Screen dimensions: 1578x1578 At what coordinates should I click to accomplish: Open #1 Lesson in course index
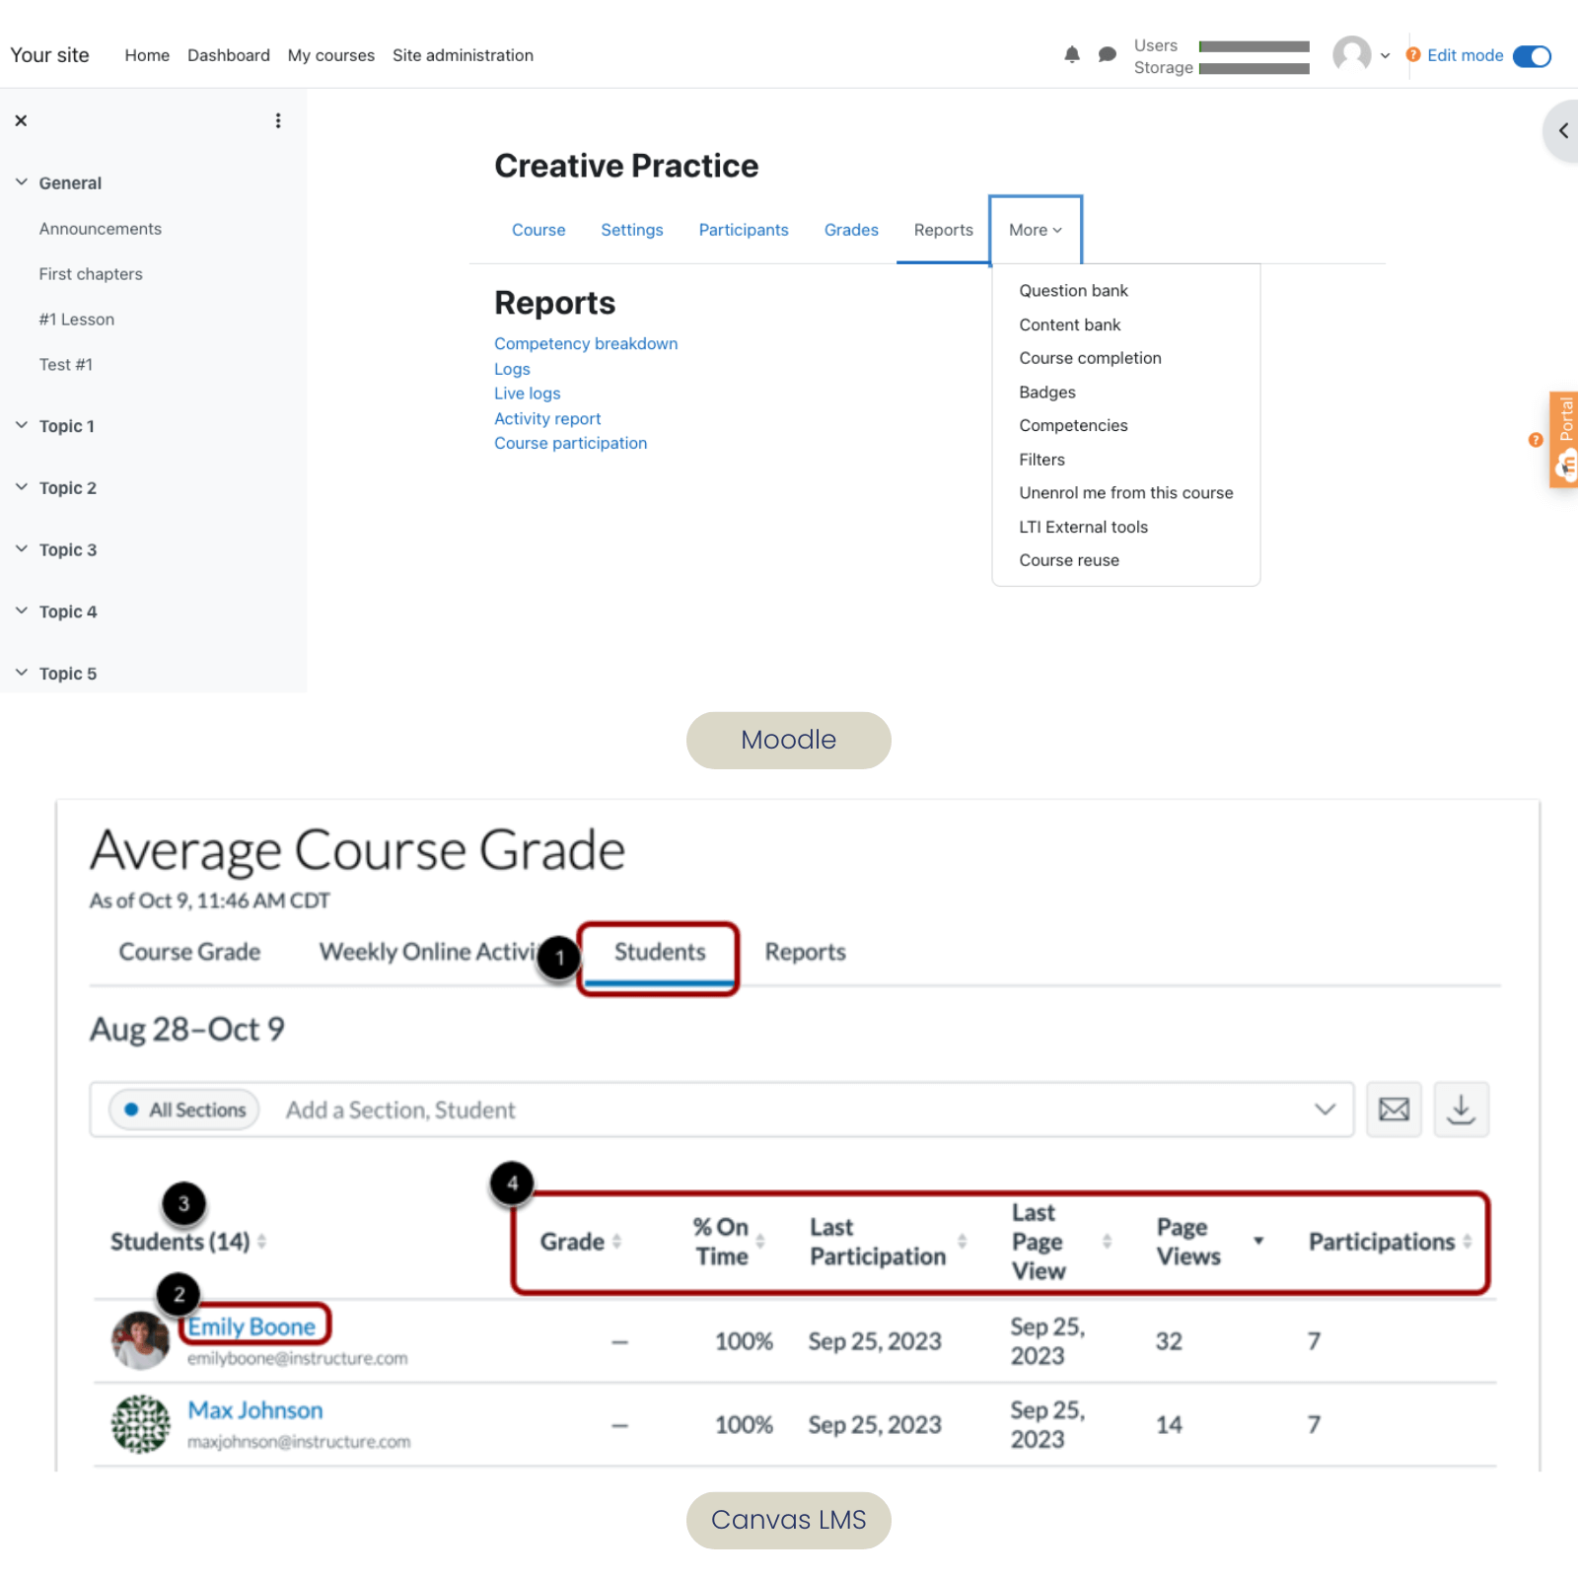click(77, 320)
